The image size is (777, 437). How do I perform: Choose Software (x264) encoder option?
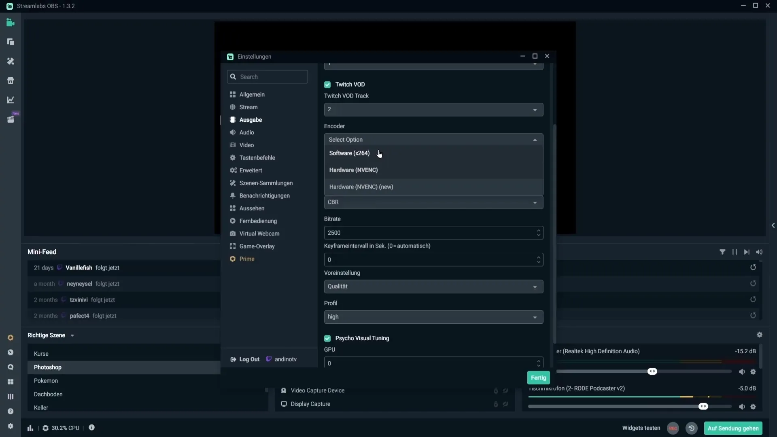point(433,153)
